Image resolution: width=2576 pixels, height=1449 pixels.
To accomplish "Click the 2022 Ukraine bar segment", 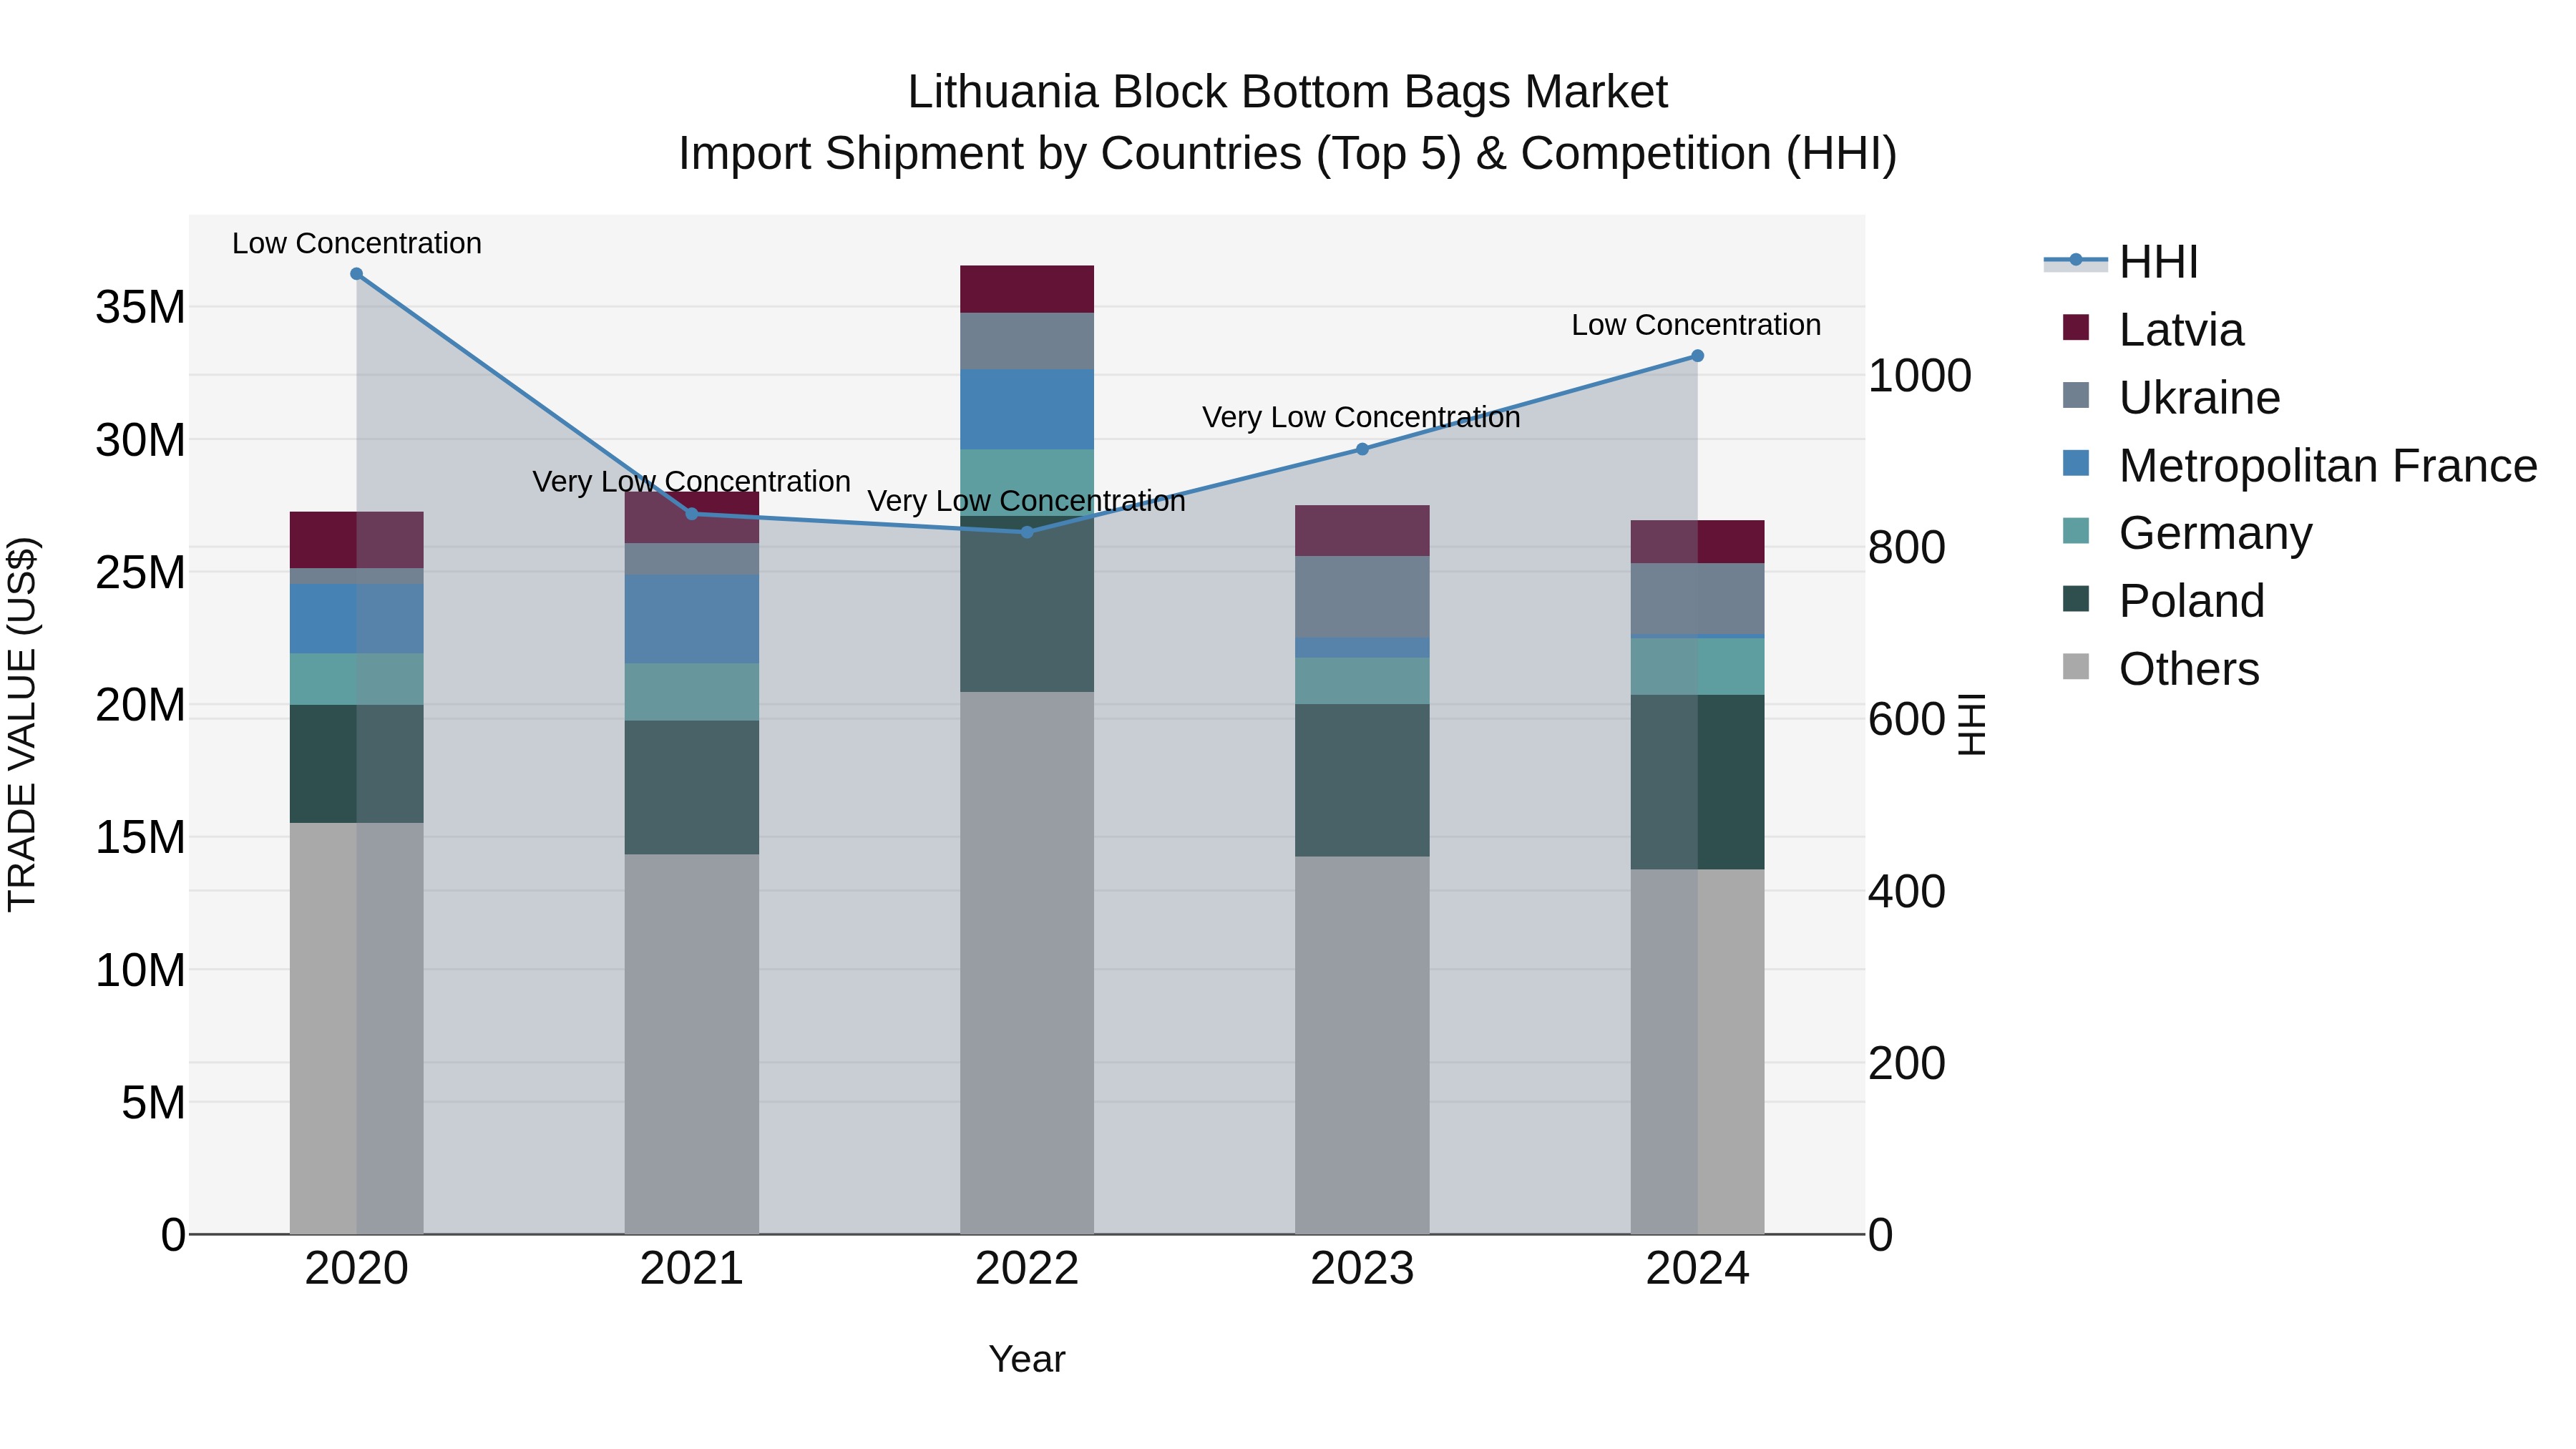I will [1027, 341].
